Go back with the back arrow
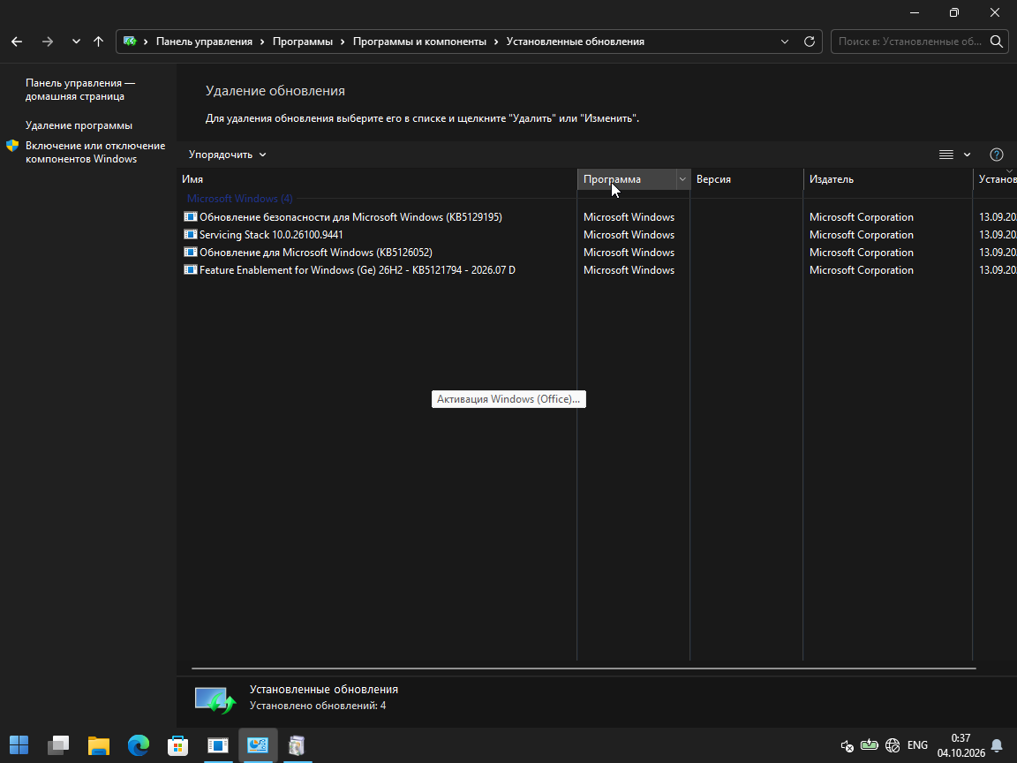This screenshot has width=1017, height=763. (17, 42)
